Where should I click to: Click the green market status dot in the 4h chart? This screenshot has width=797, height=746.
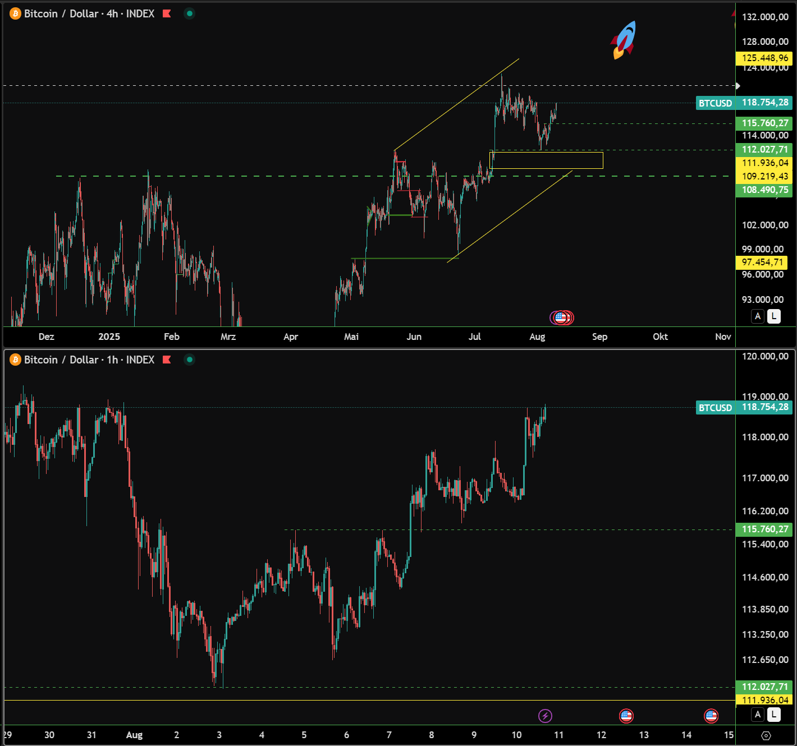(190, 14)
